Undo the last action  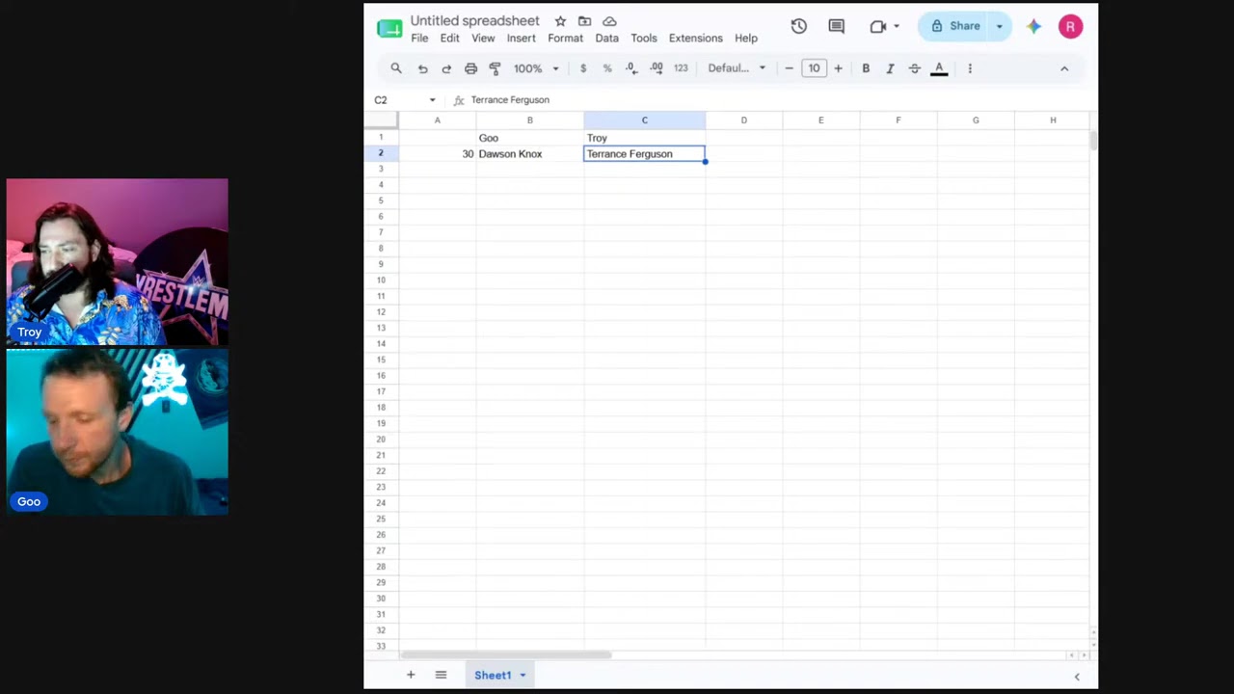[422, 68]
